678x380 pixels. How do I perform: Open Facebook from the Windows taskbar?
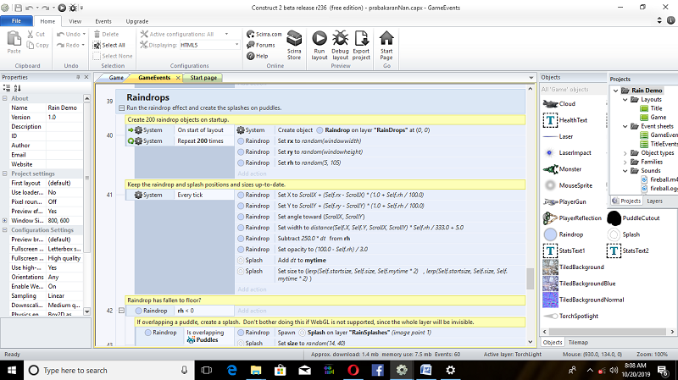pyautogui.click(x=376, y=370)
